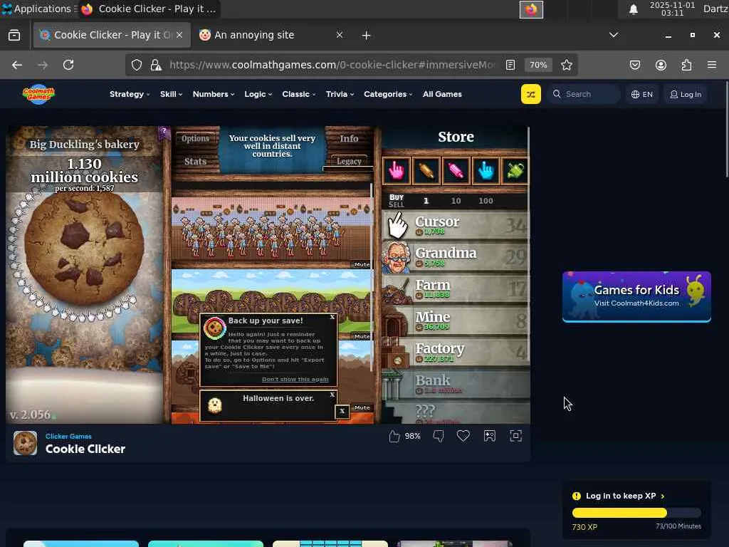Purchase a Farm building

coord(455,288)
